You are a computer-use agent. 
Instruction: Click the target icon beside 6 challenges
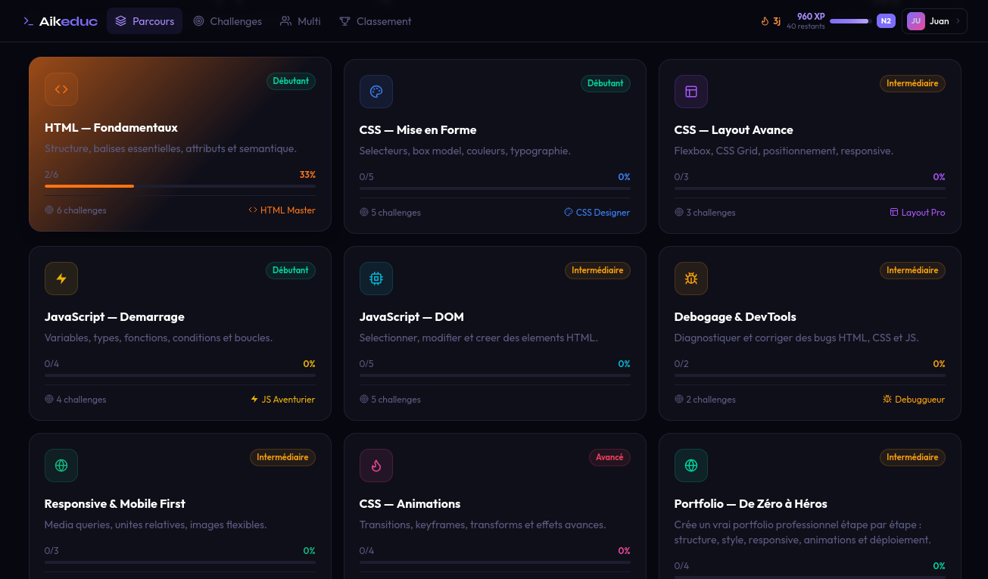point(49,210)
